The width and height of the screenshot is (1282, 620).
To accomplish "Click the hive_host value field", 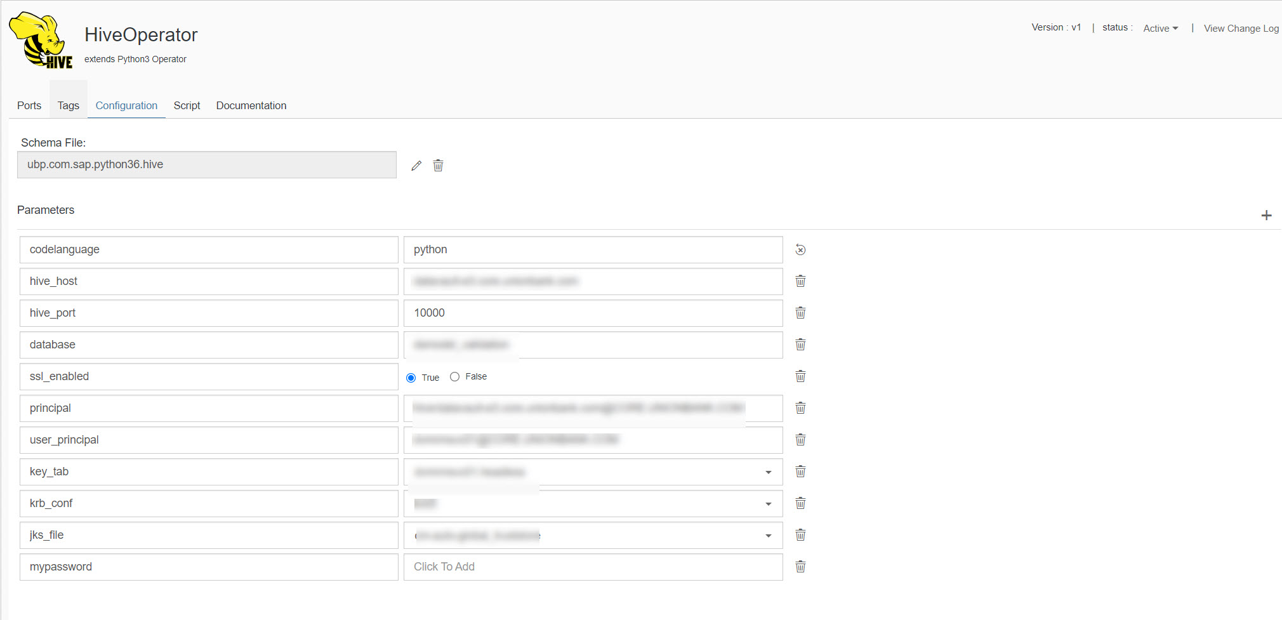I will [x=593, y=281].
